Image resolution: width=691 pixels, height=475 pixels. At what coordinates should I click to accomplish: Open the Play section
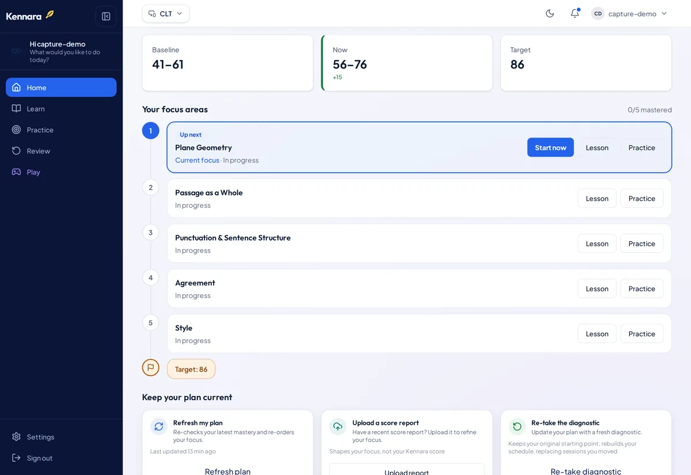click(x=61, y=172)
